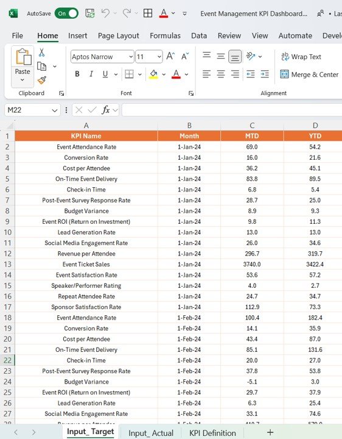Click the Wrap Text button
This screenshot has width=342, height=439.
(301, 57)
